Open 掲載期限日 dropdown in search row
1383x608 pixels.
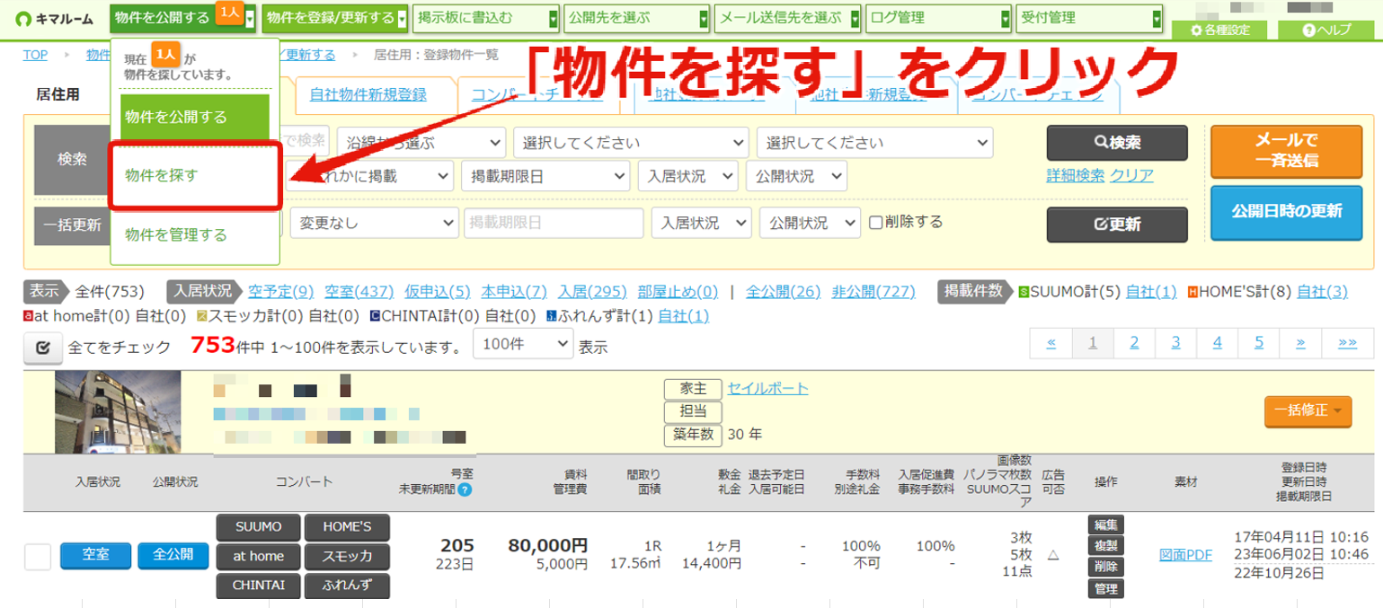coord(545,176)
